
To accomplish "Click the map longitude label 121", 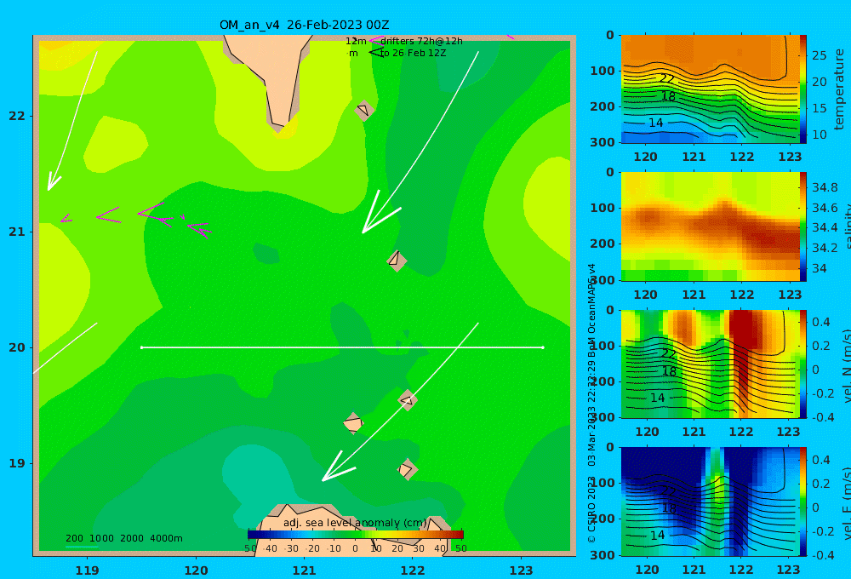I will pos(304,570).
